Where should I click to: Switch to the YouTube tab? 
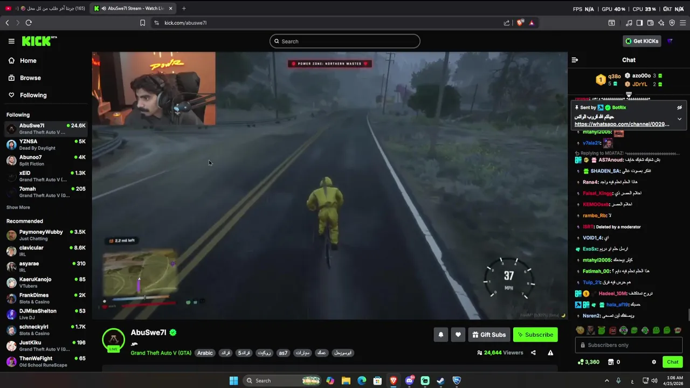pos(45,8)
